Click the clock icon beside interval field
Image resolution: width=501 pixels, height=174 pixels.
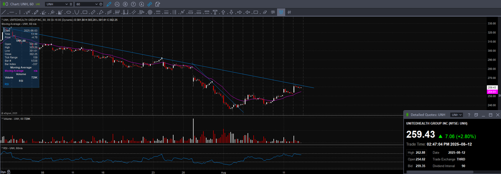click(x=101, y=4)
